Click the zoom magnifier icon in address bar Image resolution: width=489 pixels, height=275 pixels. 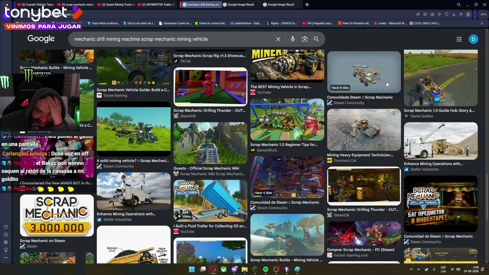pos(418,15)
